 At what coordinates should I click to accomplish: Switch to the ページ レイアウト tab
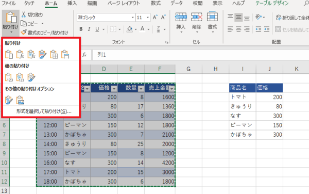click(124, 3)
